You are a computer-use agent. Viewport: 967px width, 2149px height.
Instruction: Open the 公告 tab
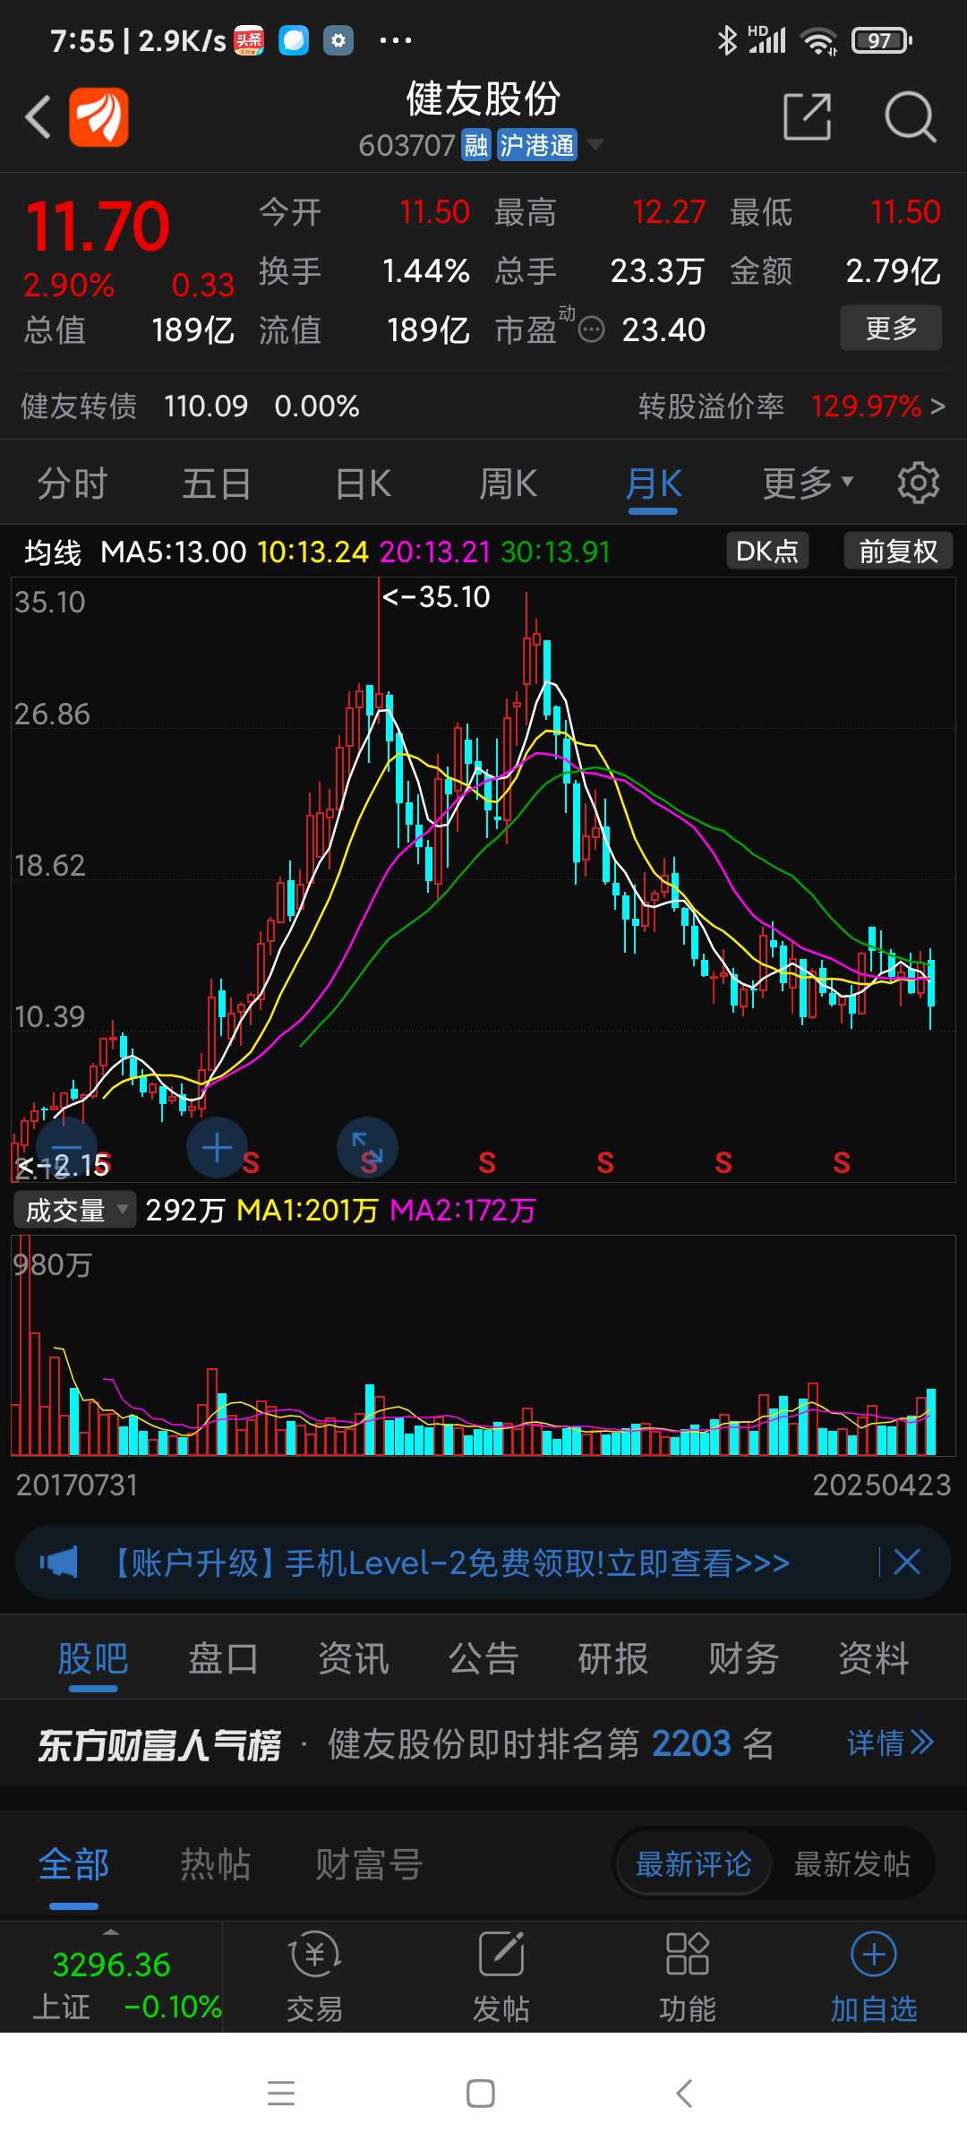[483, 1658]
